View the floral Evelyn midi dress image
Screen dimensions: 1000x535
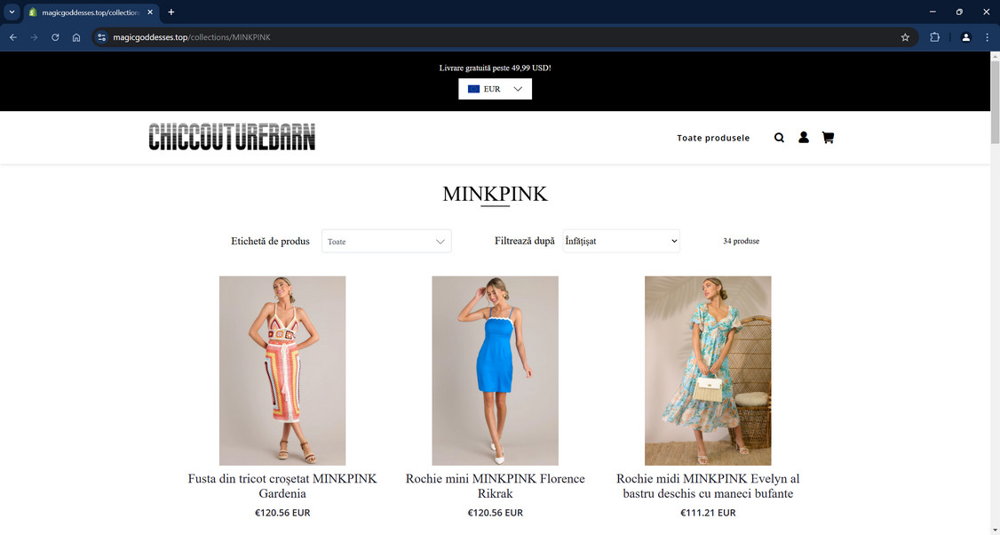coord(708,371)
